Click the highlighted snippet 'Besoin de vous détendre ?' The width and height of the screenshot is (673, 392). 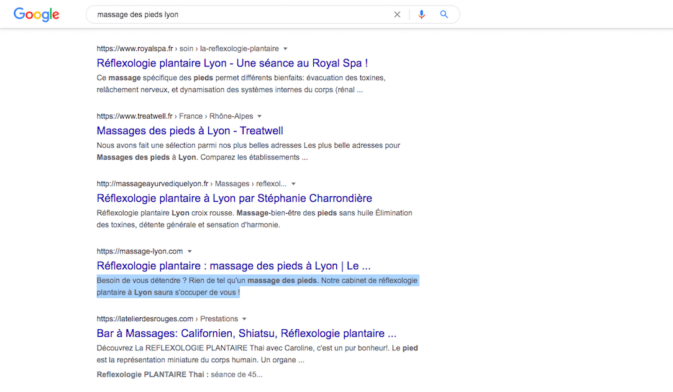coord(257,286)
